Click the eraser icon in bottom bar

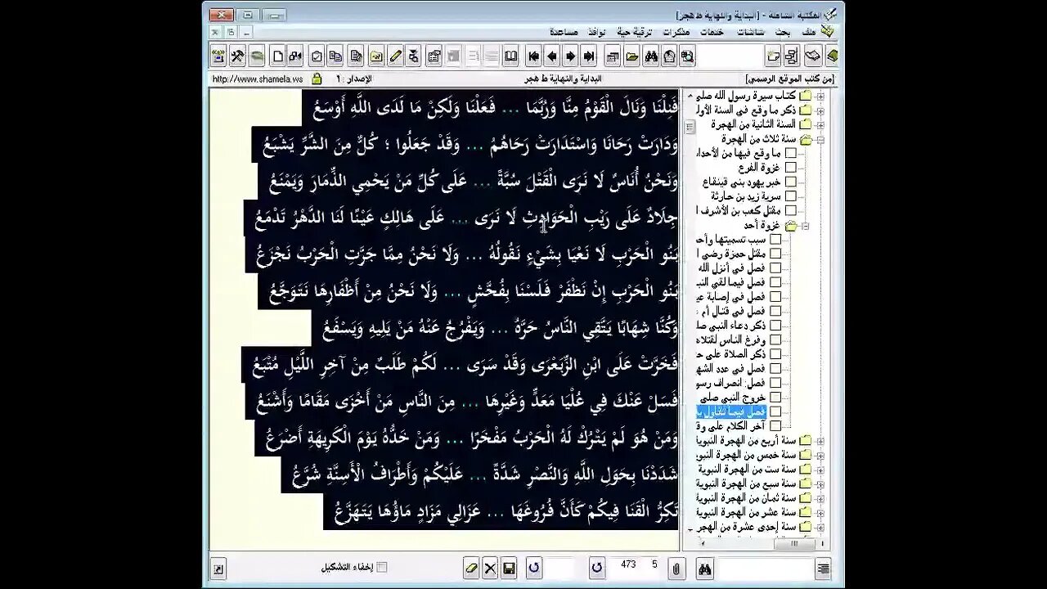(471, 568)
